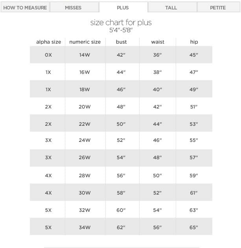Click the hip column header
Viewport: 241px width, 248px height.
pyautogui.click(x=194, y=42)
